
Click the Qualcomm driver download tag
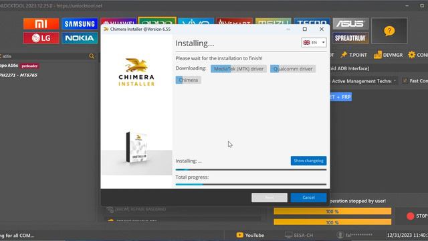coord(293,69)
